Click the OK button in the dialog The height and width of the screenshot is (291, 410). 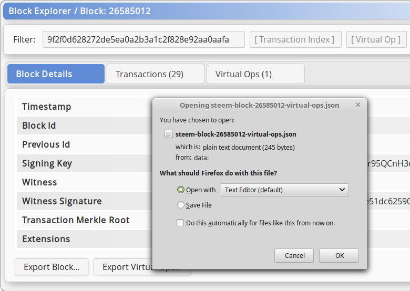(339, 255)
